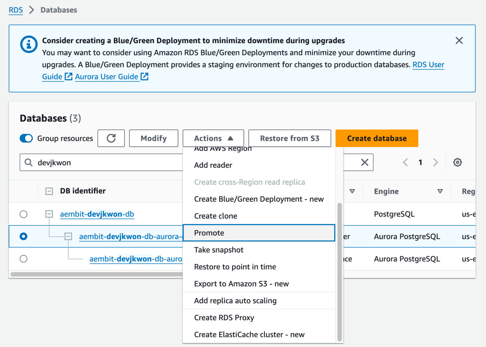Open the preferences gear for the table
This screenshot has height=347, width=486.
[x=457, y=162]
